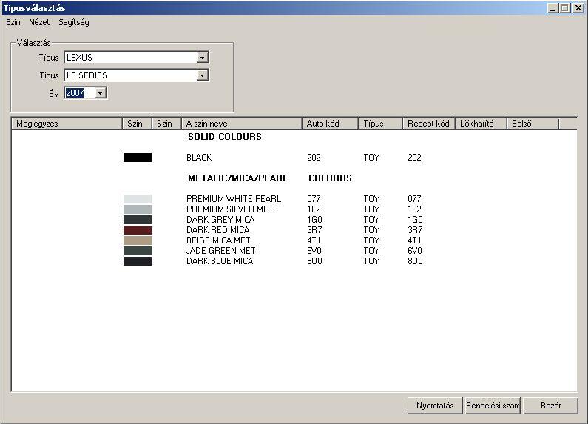Click the 'Recept kód' column header
The height and width of the screenshot is (424, 588).
click(428, 124)
